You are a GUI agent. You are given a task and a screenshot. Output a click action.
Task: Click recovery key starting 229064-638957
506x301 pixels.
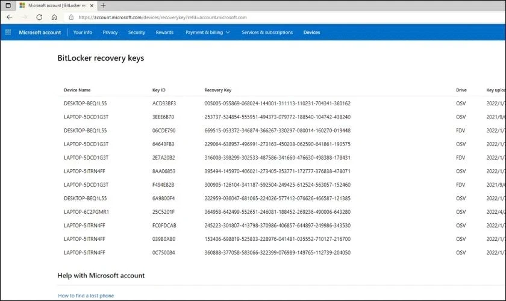pos(277,144)
